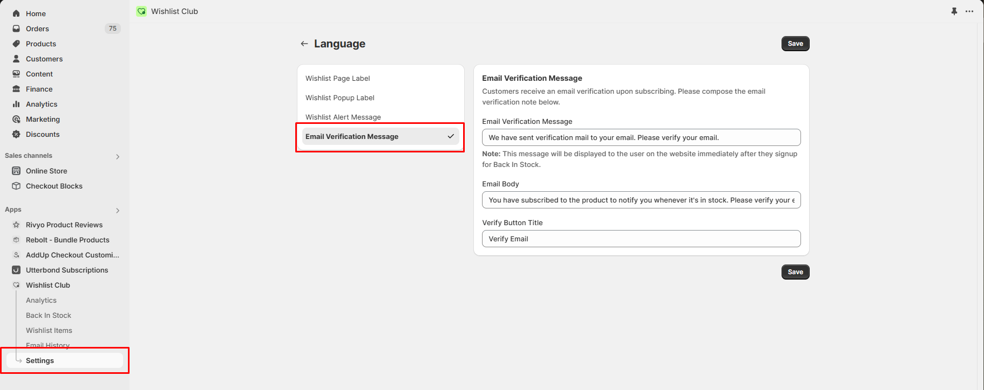
Task: Open Utterbond Subscriptions app
Action: 67,270
